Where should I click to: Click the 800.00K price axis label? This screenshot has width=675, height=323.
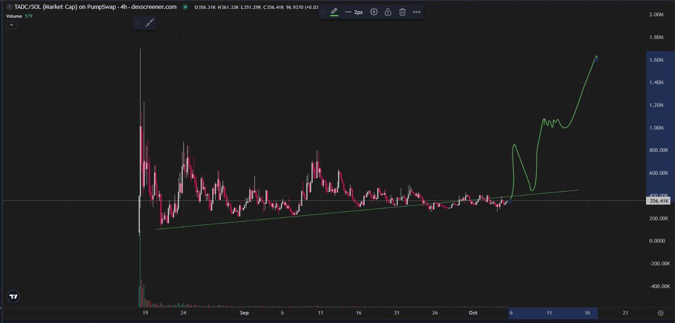(x=658, y=151)
